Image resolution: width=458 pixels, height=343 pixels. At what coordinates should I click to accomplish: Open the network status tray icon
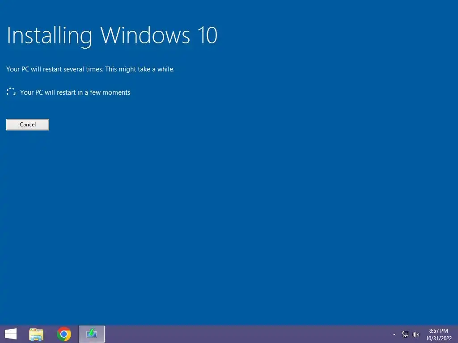pos(405,334)
